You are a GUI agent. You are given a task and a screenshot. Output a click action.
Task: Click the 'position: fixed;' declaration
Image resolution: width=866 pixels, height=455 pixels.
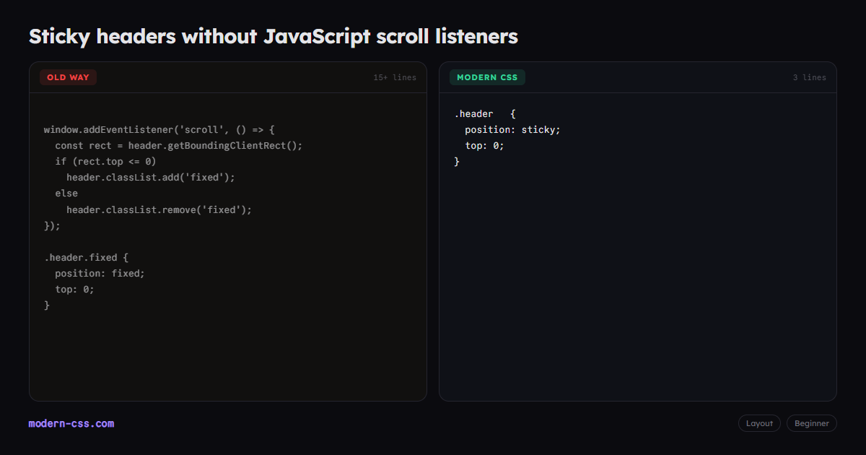click(100, 273)
